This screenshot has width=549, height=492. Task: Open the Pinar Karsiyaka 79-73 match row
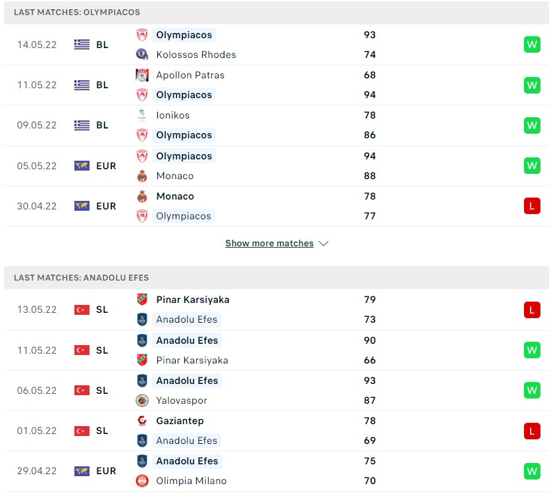pos(276,310)
